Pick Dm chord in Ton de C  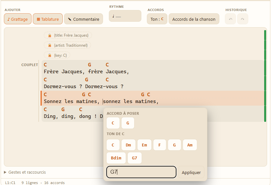point(128,145)
